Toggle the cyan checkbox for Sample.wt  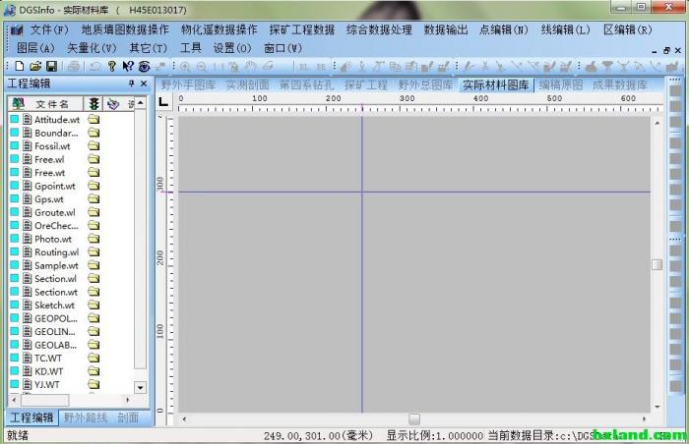click(15, 265)
